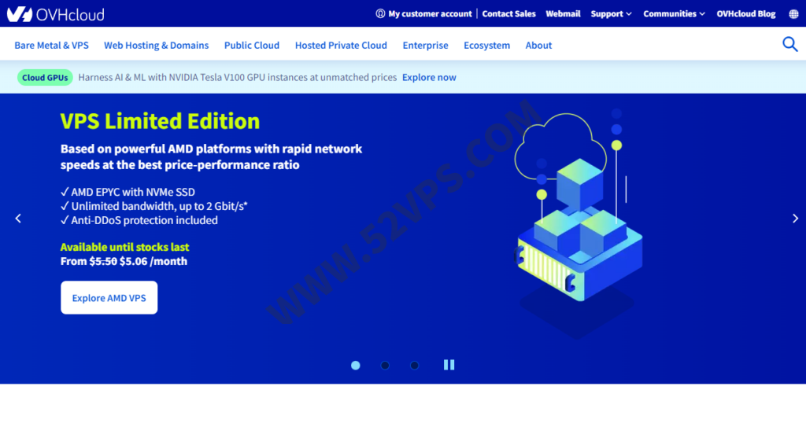Click "Available until stocks last" text
This screenshot has width=806, height=423.
(125, 247)
